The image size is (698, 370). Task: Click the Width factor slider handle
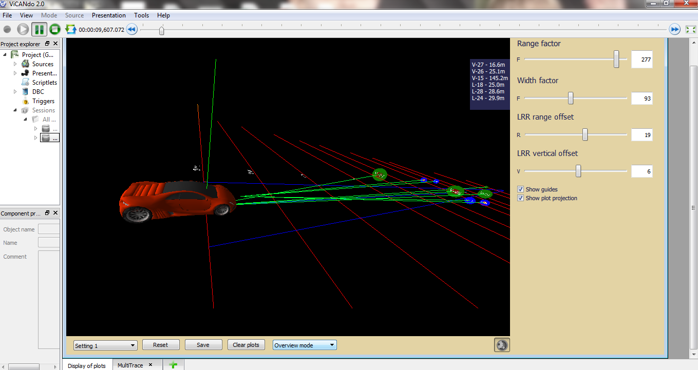coord(571,98)
